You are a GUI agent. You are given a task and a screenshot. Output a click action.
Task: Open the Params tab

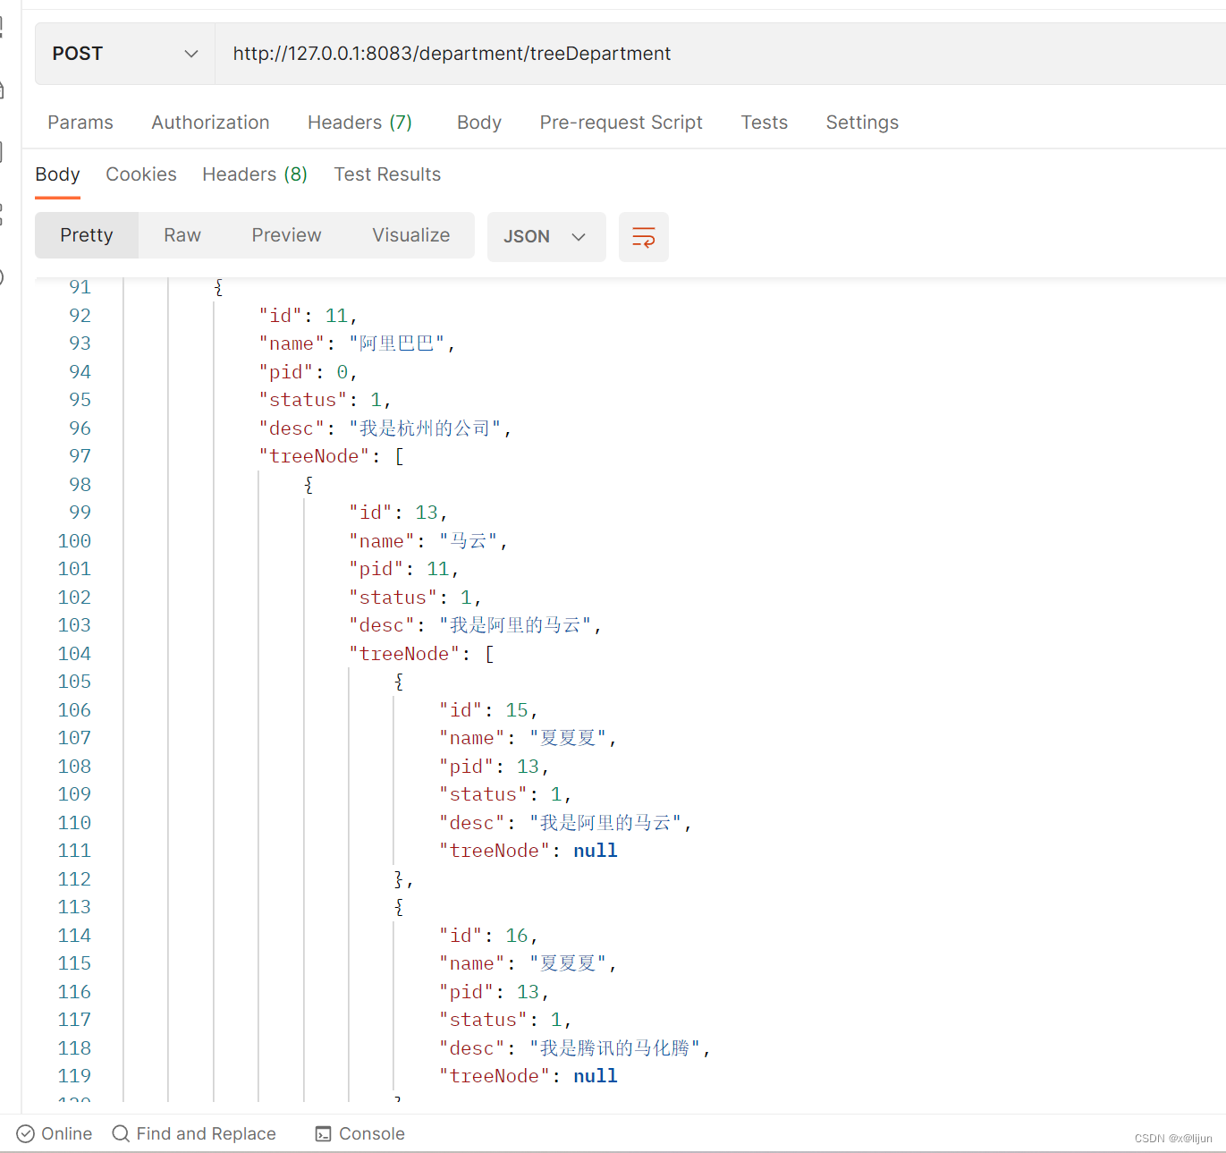(x=80, y=123)
